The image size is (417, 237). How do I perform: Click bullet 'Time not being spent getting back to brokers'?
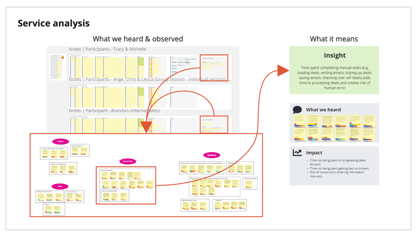(x=339, y=168)
